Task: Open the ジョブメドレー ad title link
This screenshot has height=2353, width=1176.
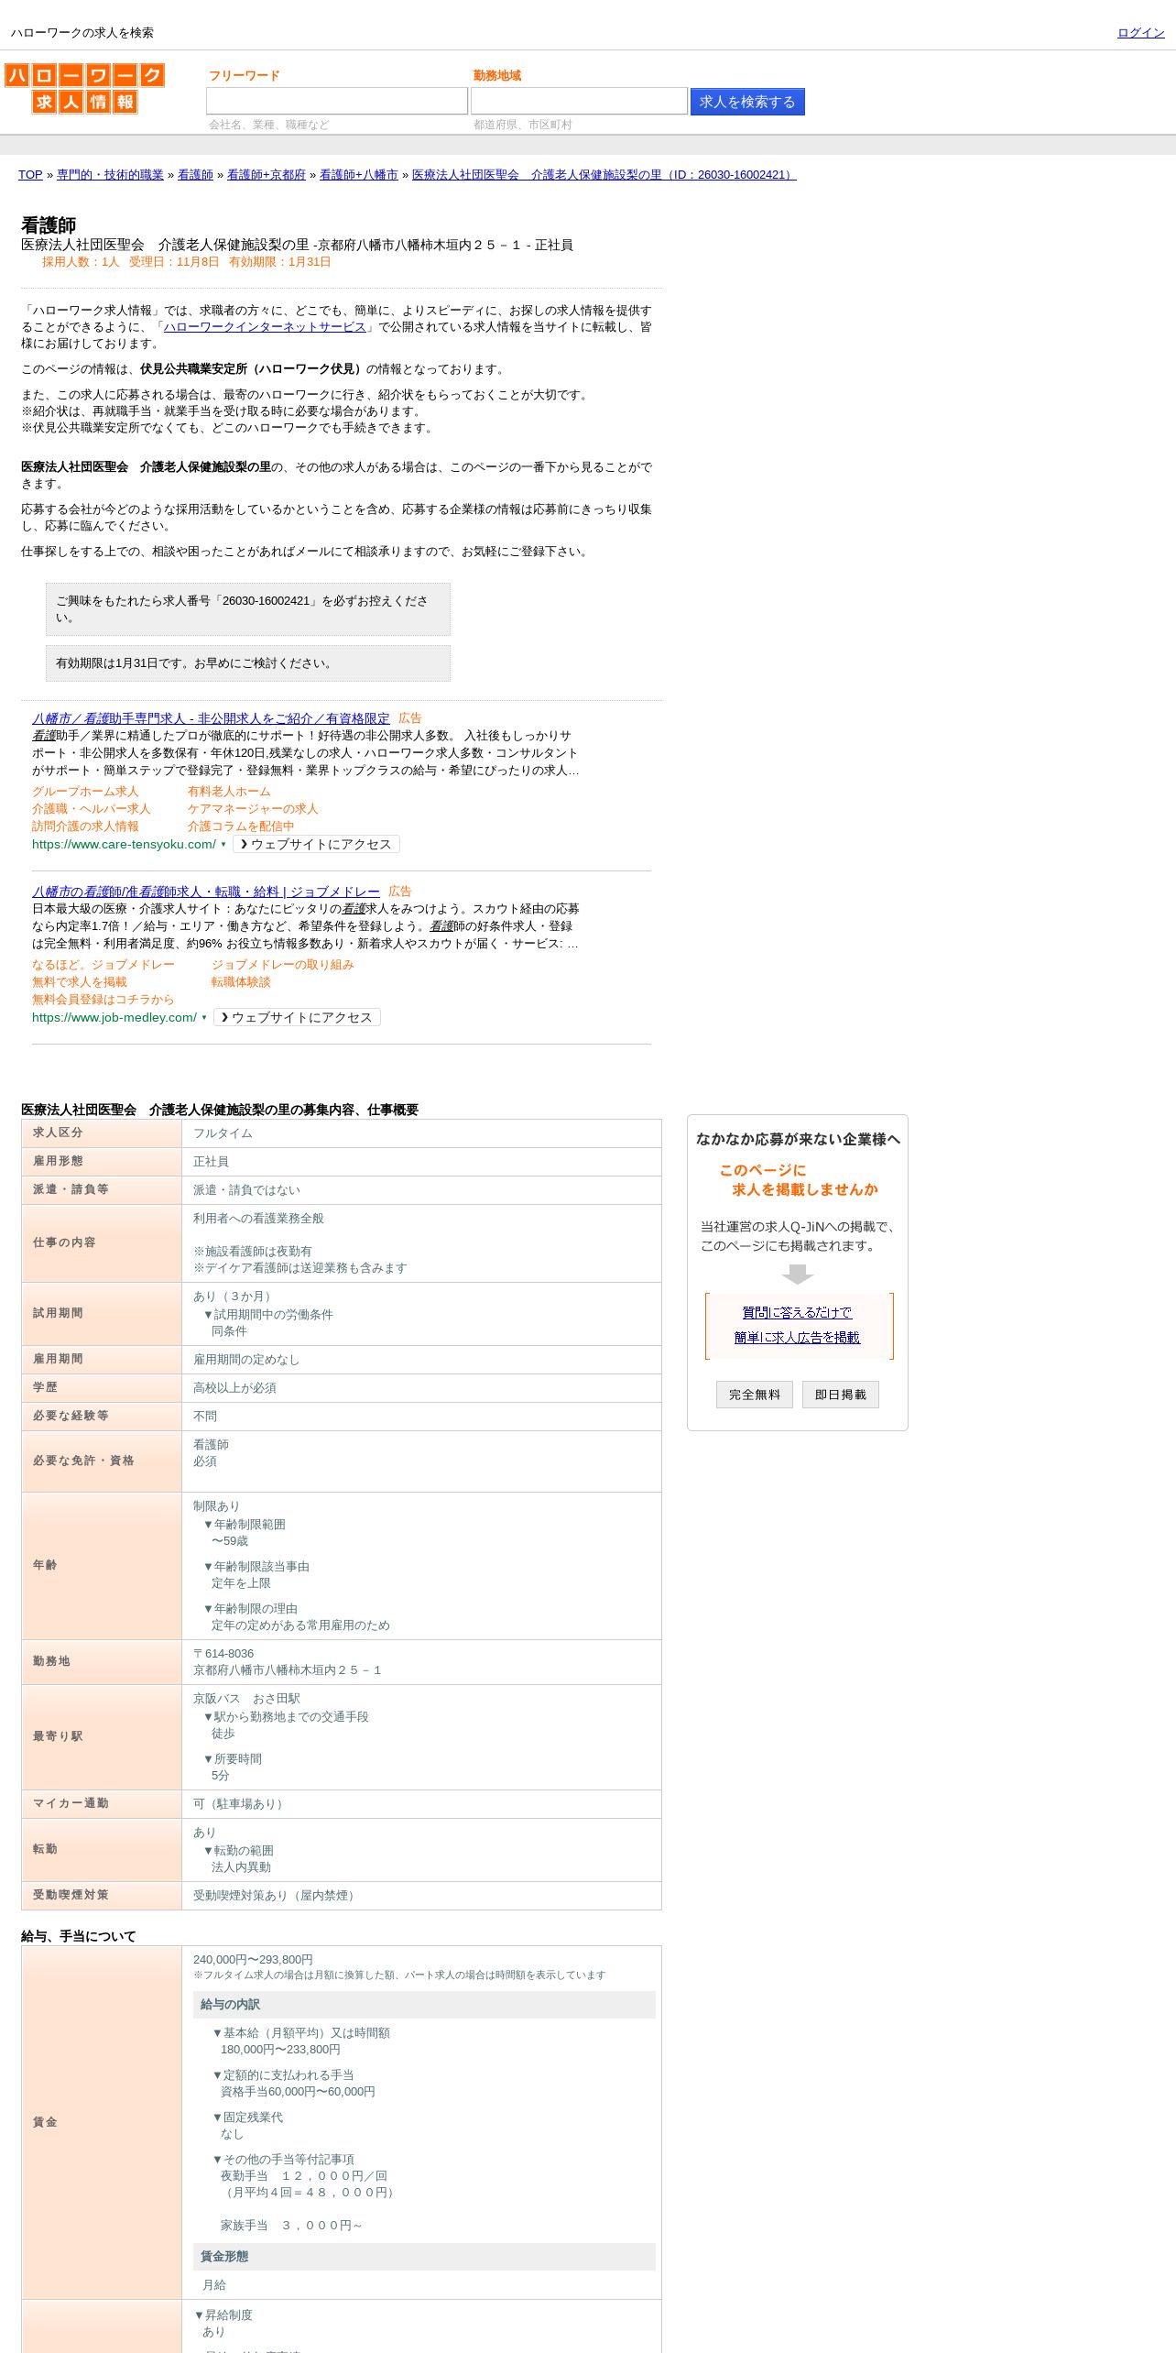Action: (x=206, y=892)
